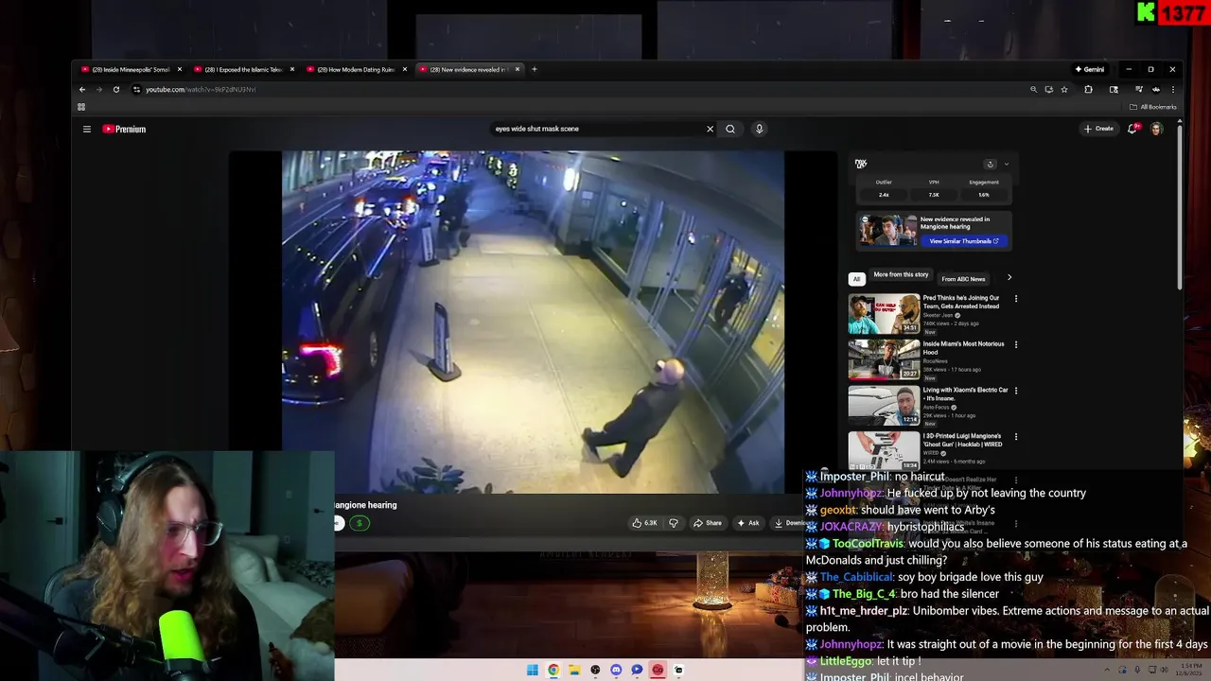This screenshot has height=681, width=1211.
Task: Open options for Pred Thinks video
Action: point(1016,299)
